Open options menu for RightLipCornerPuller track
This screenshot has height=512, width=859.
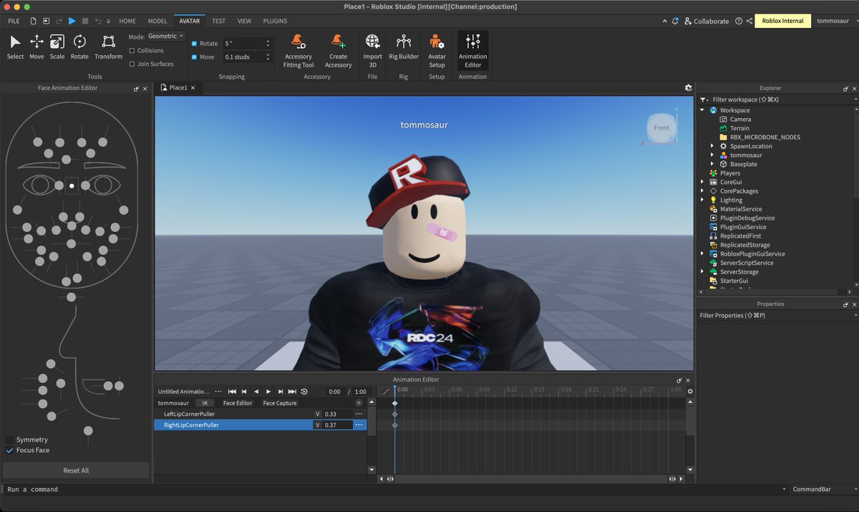[x=359, y=425]
